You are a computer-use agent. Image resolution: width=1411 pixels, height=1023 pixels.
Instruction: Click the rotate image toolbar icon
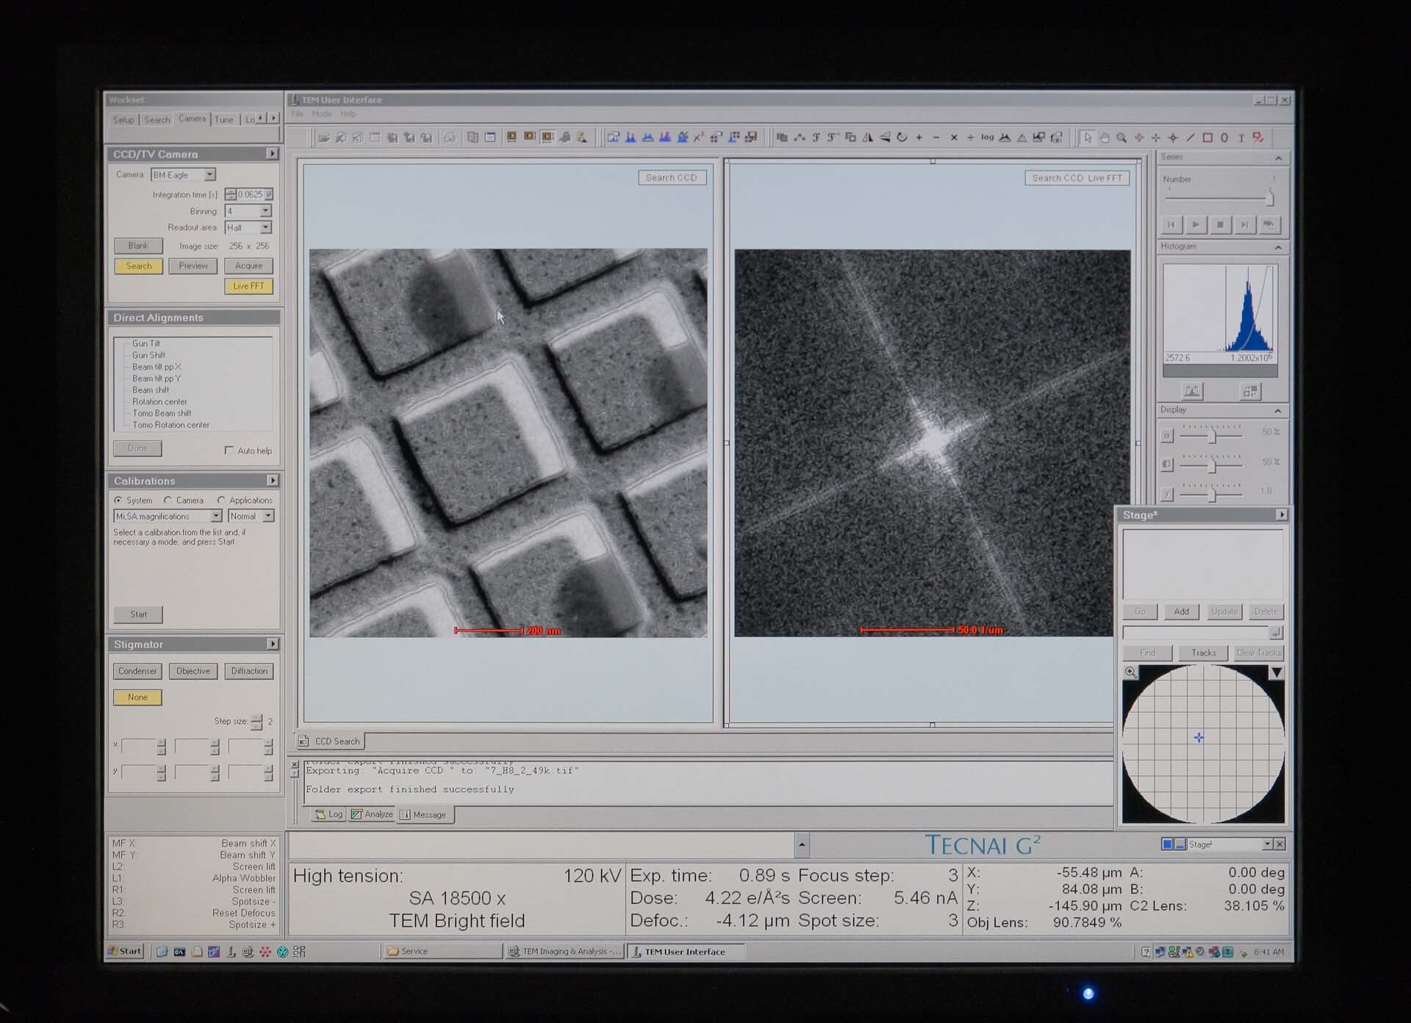pos(902,137)
